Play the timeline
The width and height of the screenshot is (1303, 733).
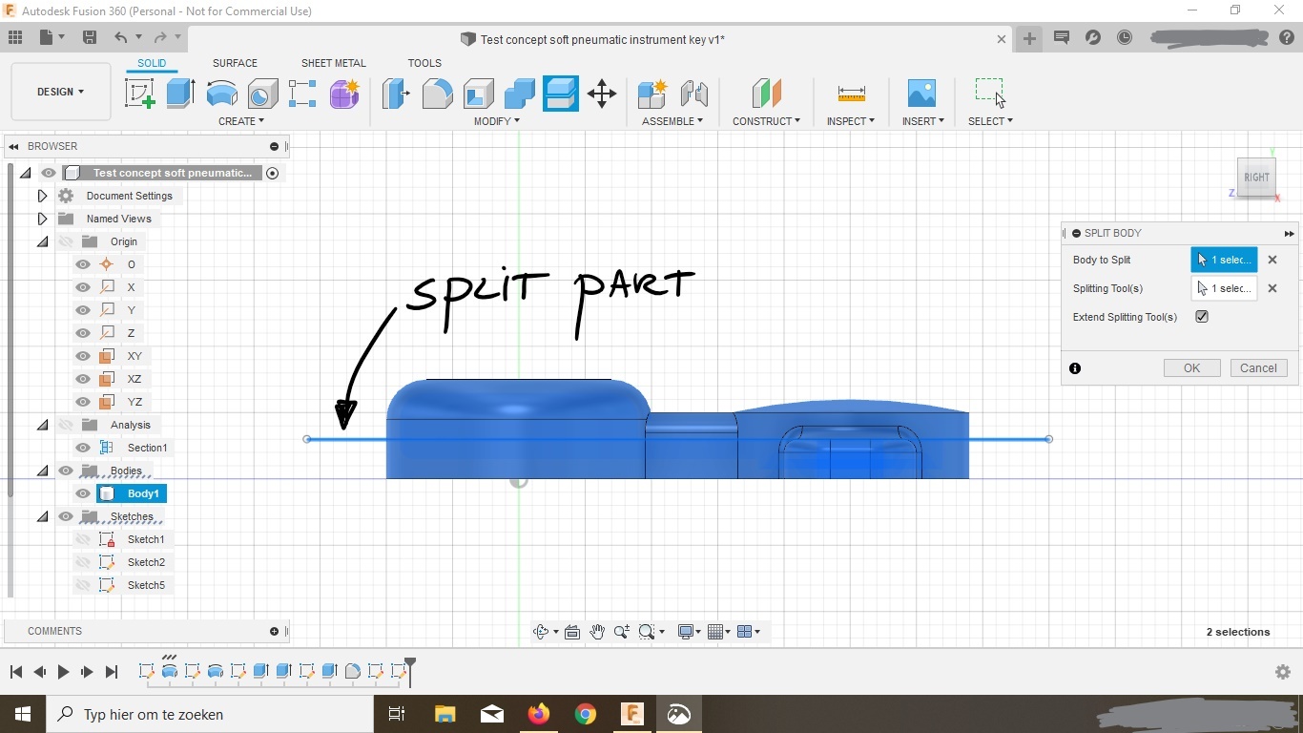[x=63, y=672]
